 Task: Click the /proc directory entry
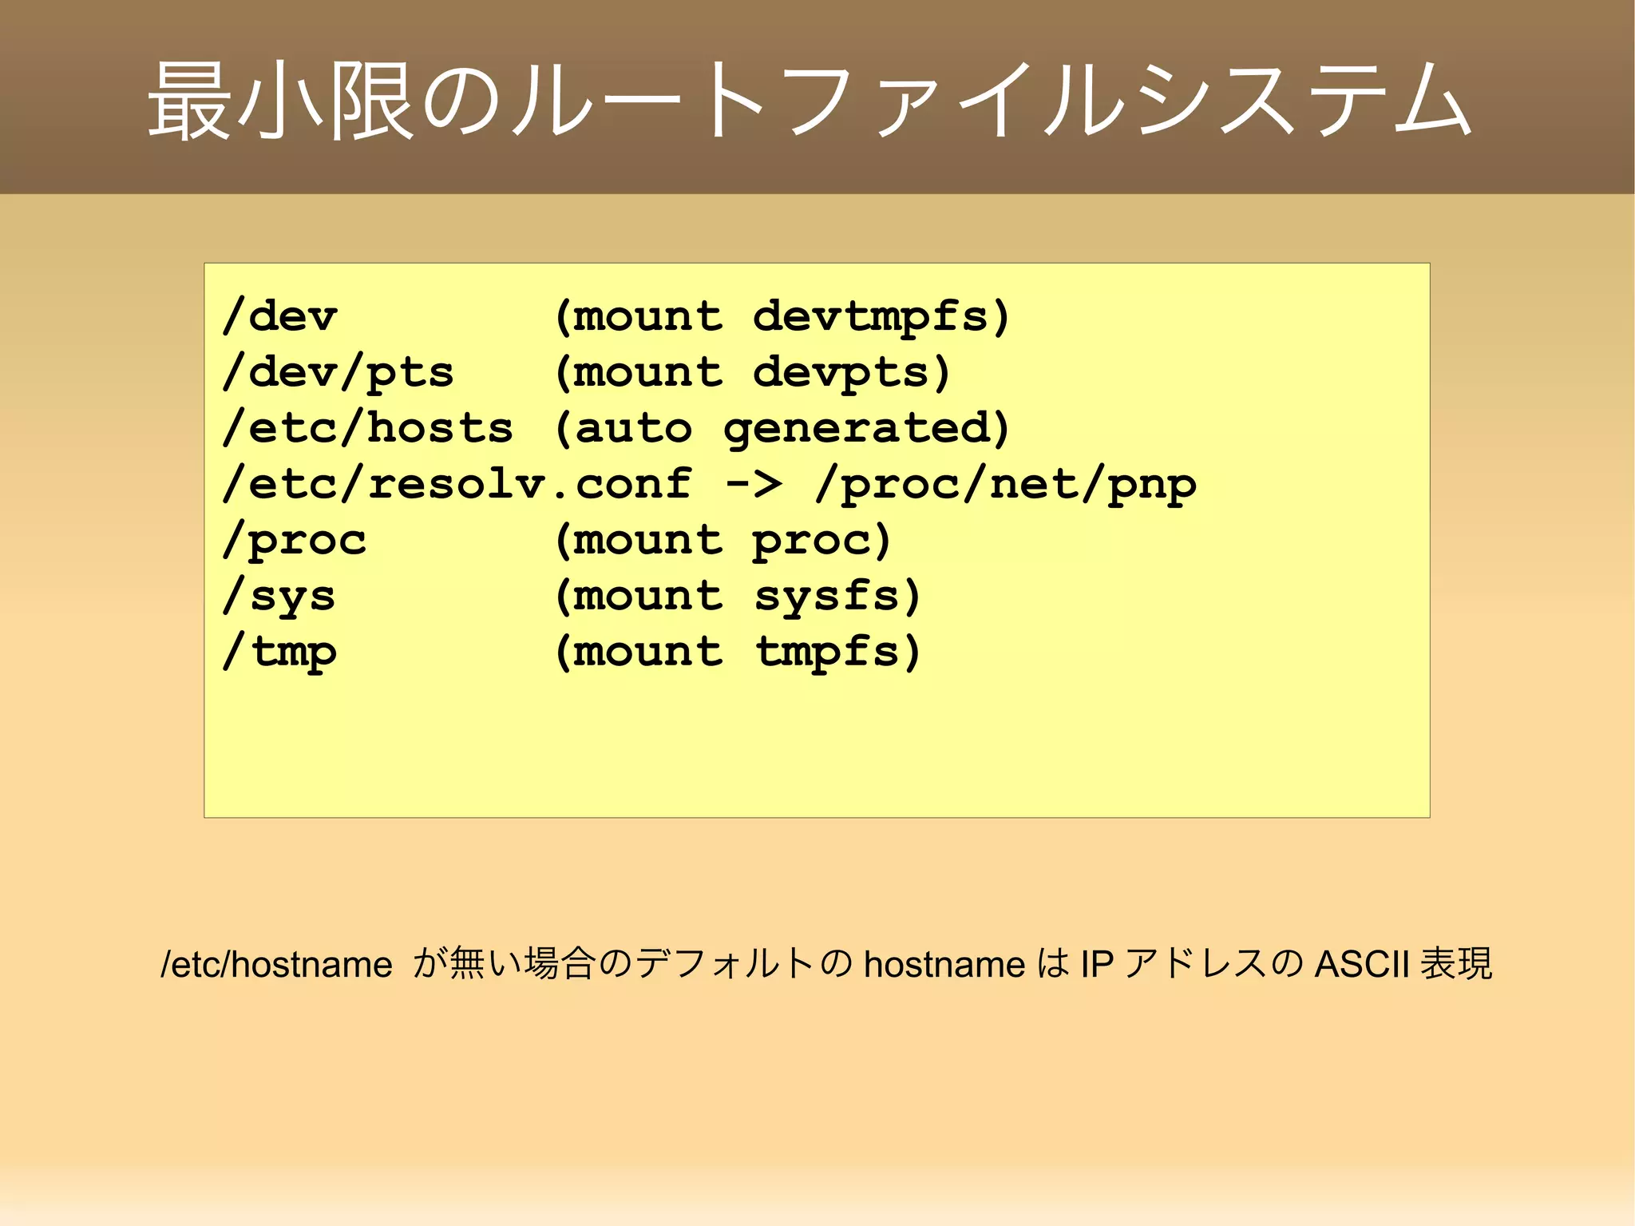tap(295, 540)
